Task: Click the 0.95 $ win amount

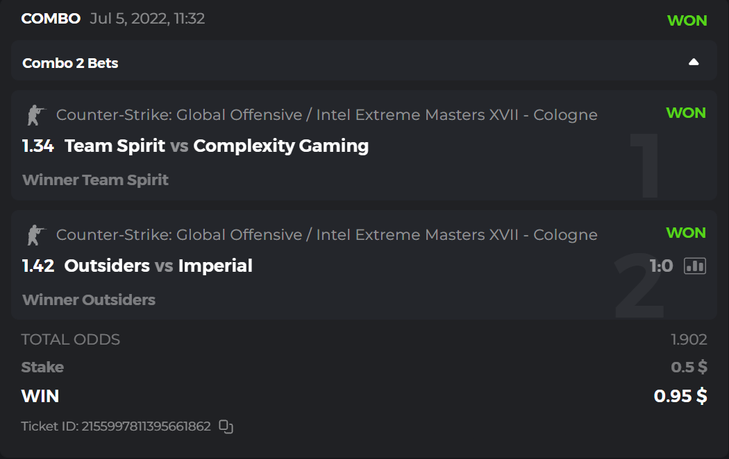Action: pyautogui.click(x=680, y=396)
